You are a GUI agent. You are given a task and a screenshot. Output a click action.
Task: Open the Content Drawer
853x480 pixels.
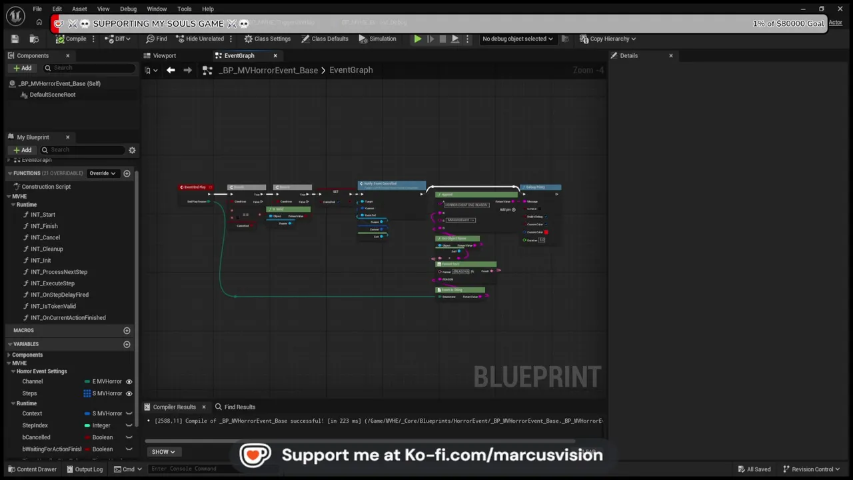32,469
